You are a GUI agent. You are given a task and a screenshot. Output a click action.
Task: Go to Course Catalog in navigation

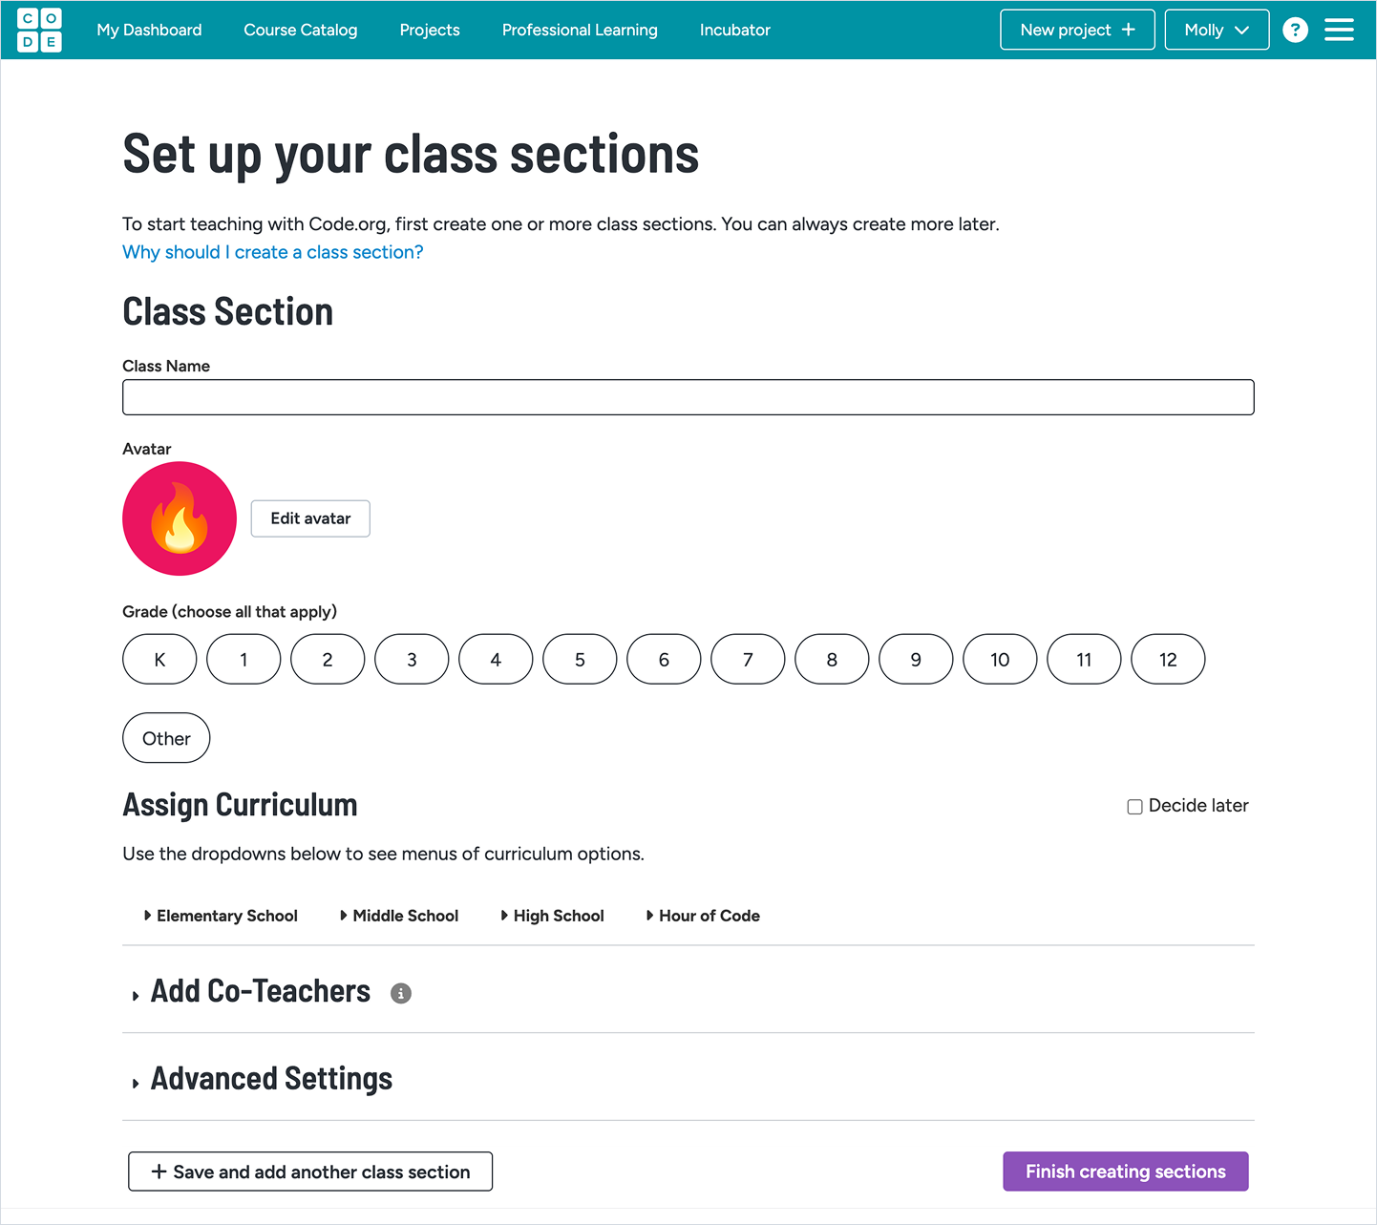point(301,31)
